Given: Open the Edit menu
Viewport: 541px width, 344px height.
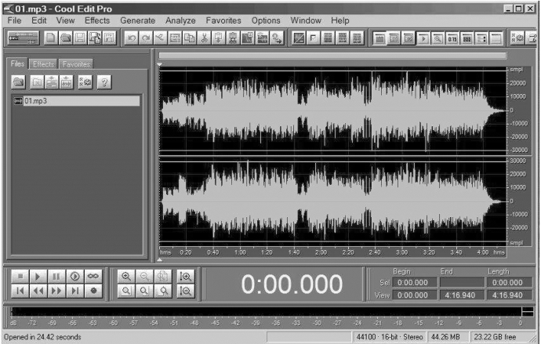Looking at the screenshot, I should [39, 20].
